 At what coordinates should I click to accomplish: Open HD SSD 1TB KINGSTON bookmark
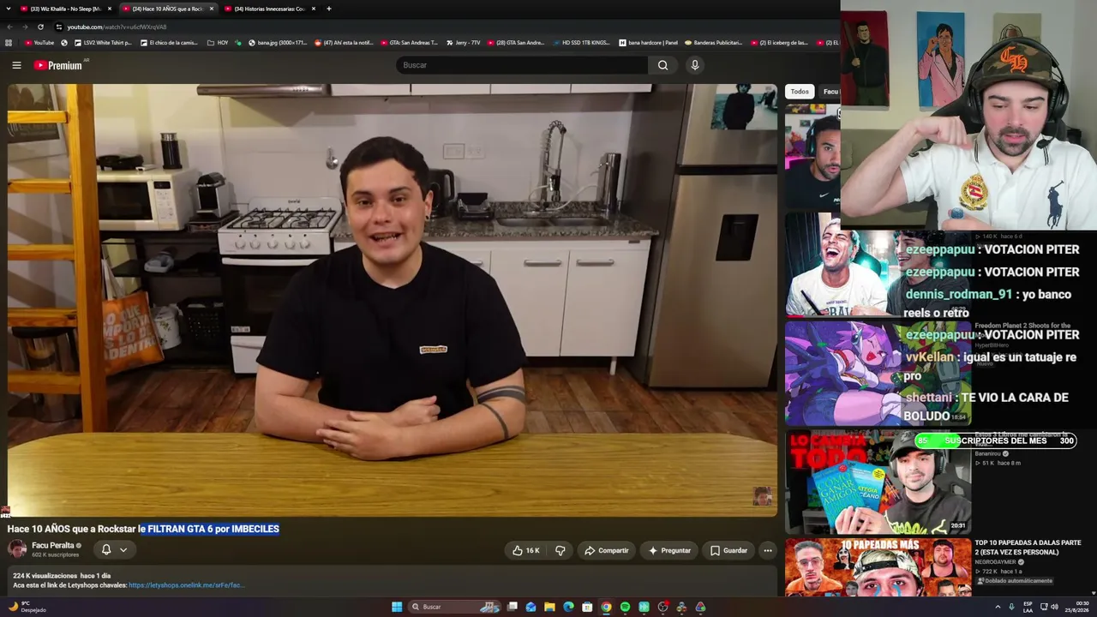tap(581, 42)
